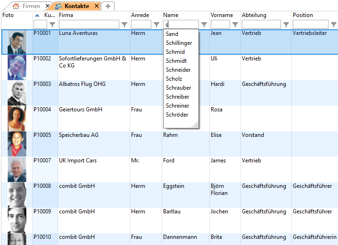Click the Firma filter input field
Screen dimensions: 338x245
(89, 25)
